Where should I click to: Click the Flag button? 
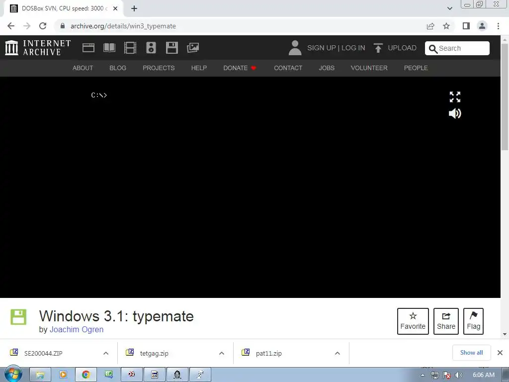(473, 321)
